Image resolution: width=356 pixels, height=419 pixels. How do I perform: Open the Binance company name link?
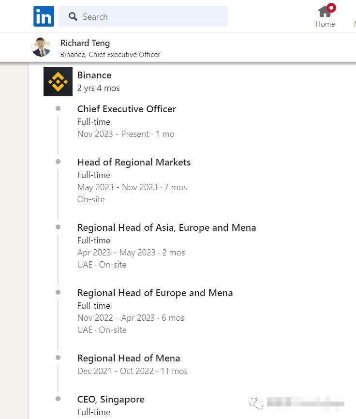click(94, 75)
